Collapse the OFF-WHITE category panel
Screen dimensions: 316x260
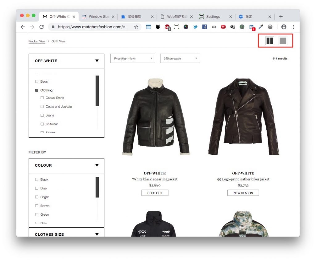coord(97,61)
